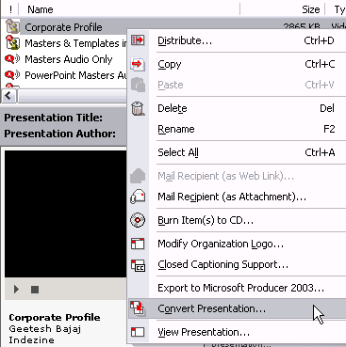
Task: Click the Masters & Templates file icon
Action: pos(12,42)
